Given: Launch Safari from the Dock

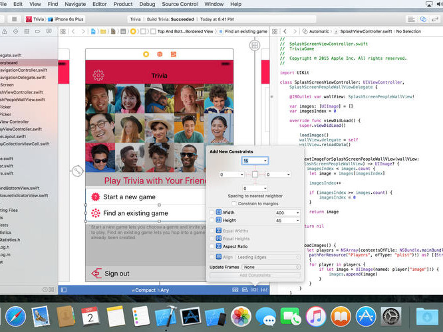Looking at the screenshot, I should tap(15, 316).
